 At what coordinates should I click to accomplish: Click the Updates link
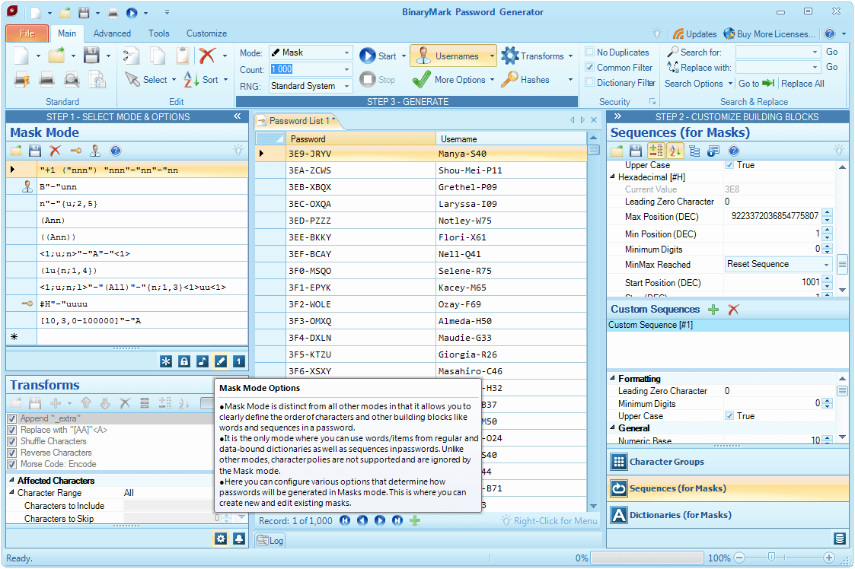coord(694,33)
